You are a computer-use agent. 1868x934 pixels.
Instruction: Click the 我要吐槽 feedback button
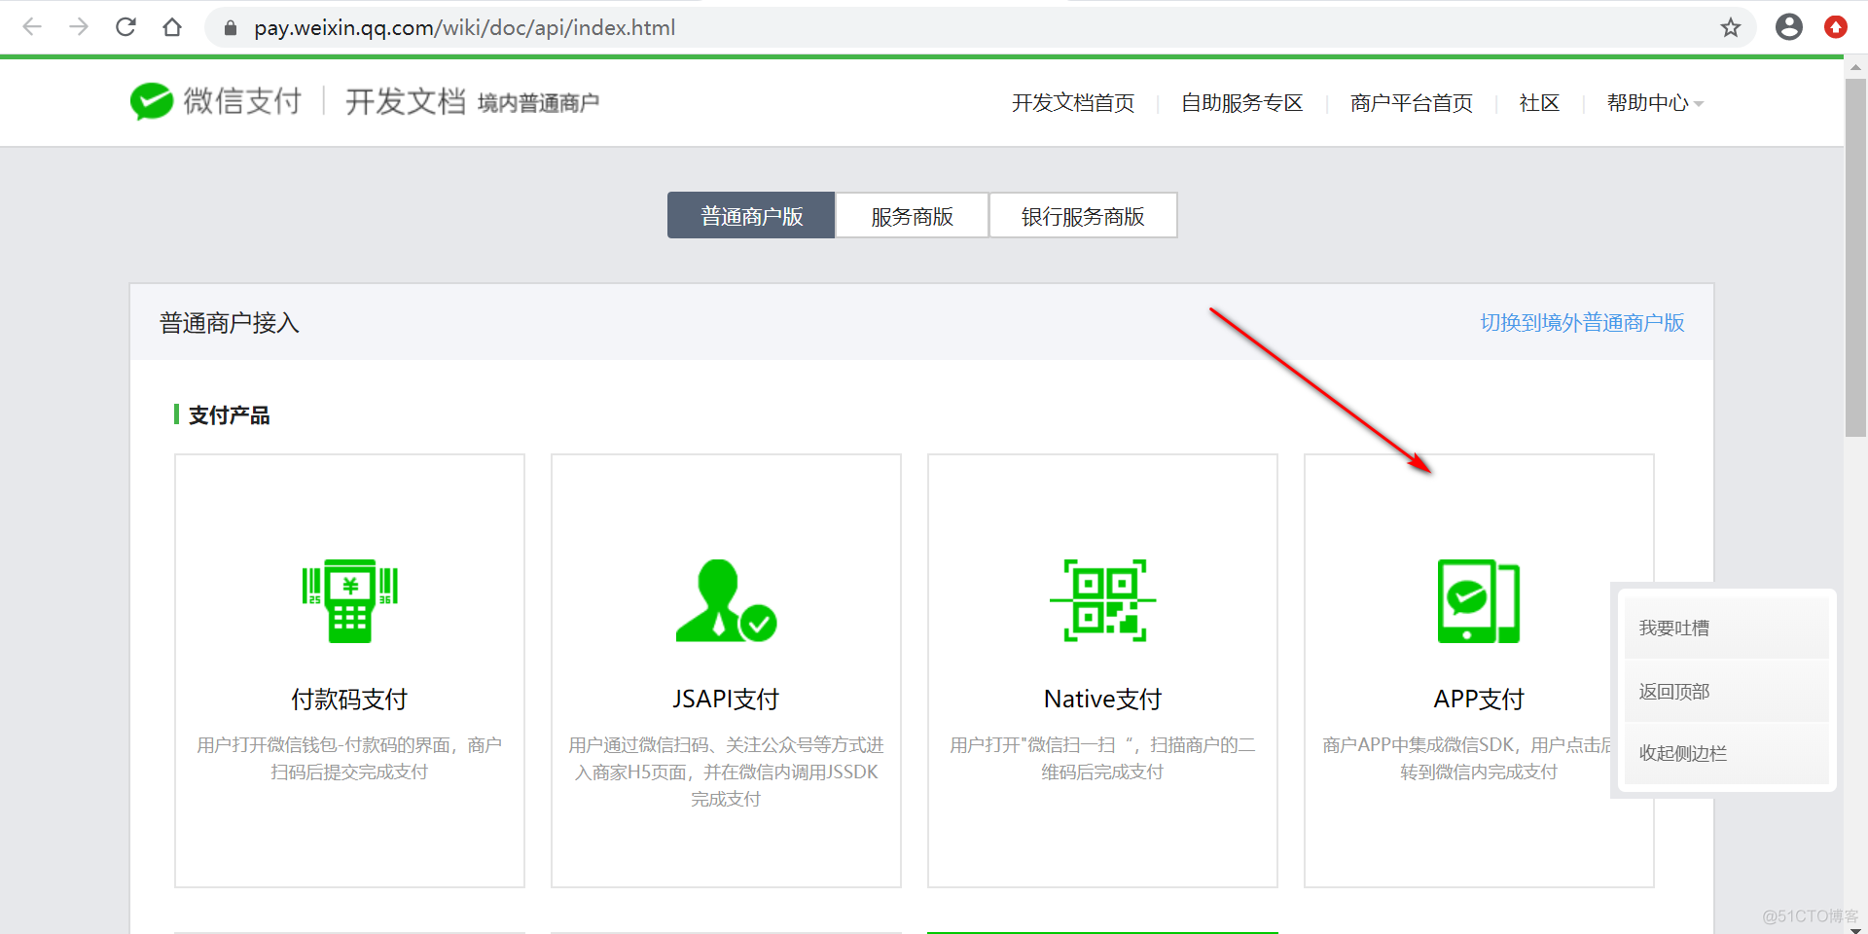tap(1726, 628)
